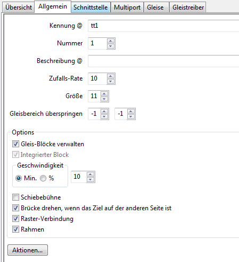
Task: Switch to the Schnittstelle tab
Action: [x=90, y=7]
